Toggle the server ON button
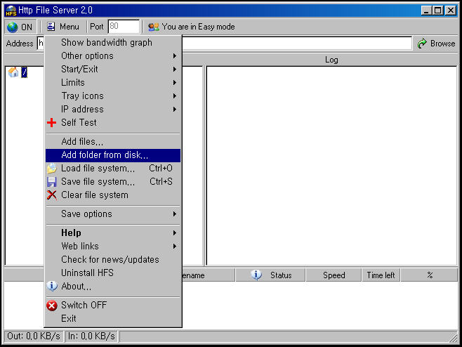462x347 pixels. coord(20,27)
